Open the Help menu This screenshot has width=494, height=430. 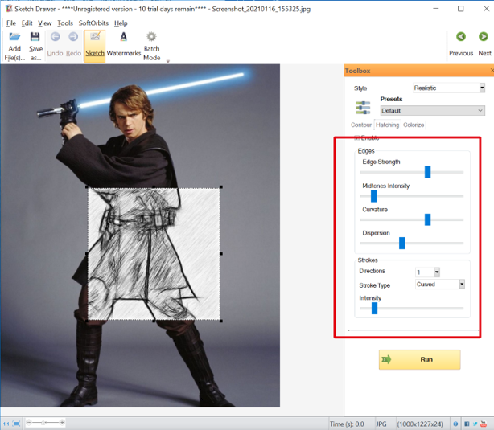pos(121,23)
